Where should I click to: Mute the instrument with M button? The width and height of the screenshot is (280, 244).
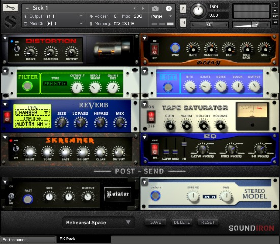(183, 23)
